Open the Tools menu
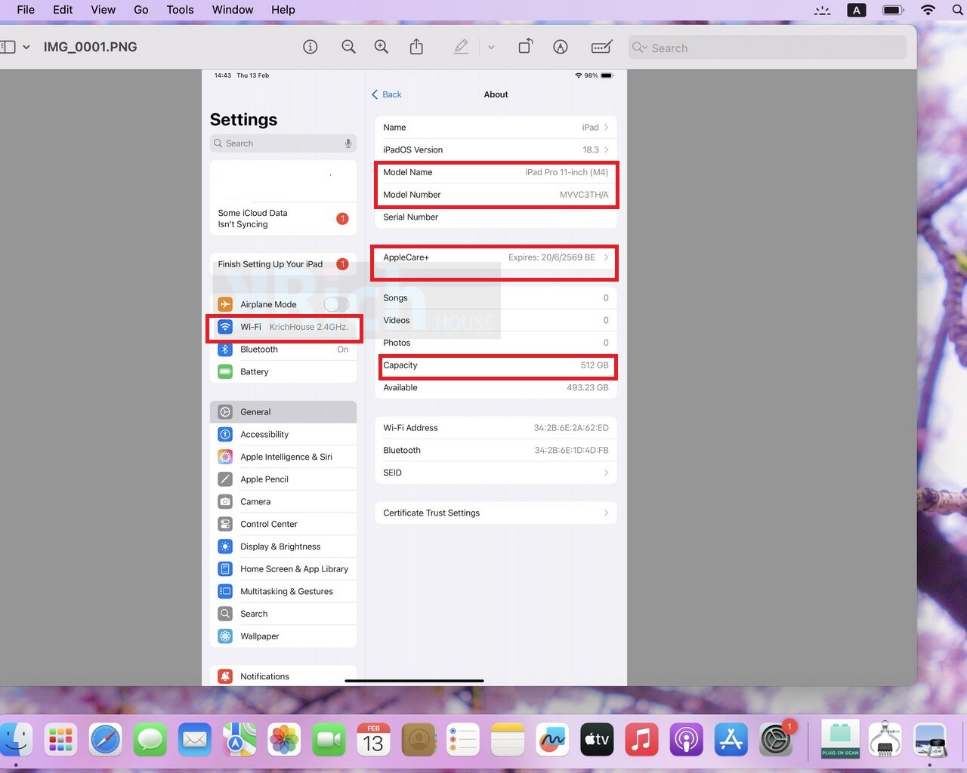967x773 pixels. coord(181,10)
